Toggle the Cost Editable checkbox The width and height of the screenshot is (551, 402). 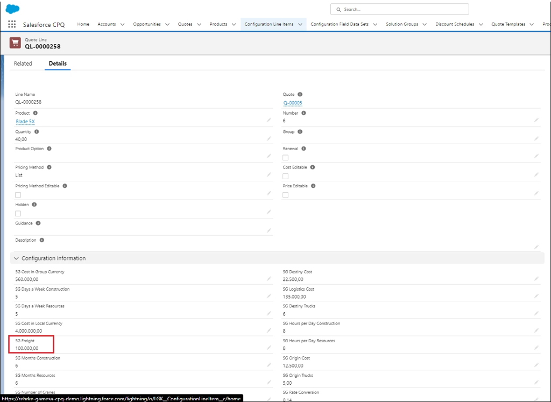(x=285, y=177)
